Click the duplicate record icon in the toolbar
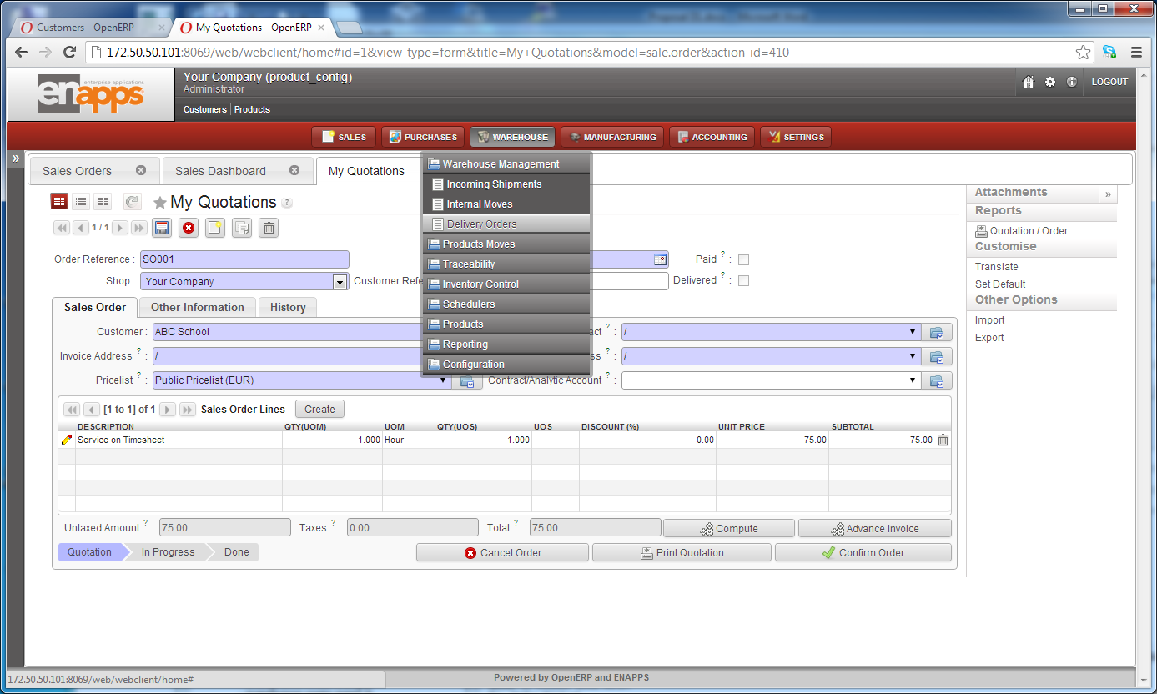This screenshot has width=1157, height=694. click(x=241, y=228)
